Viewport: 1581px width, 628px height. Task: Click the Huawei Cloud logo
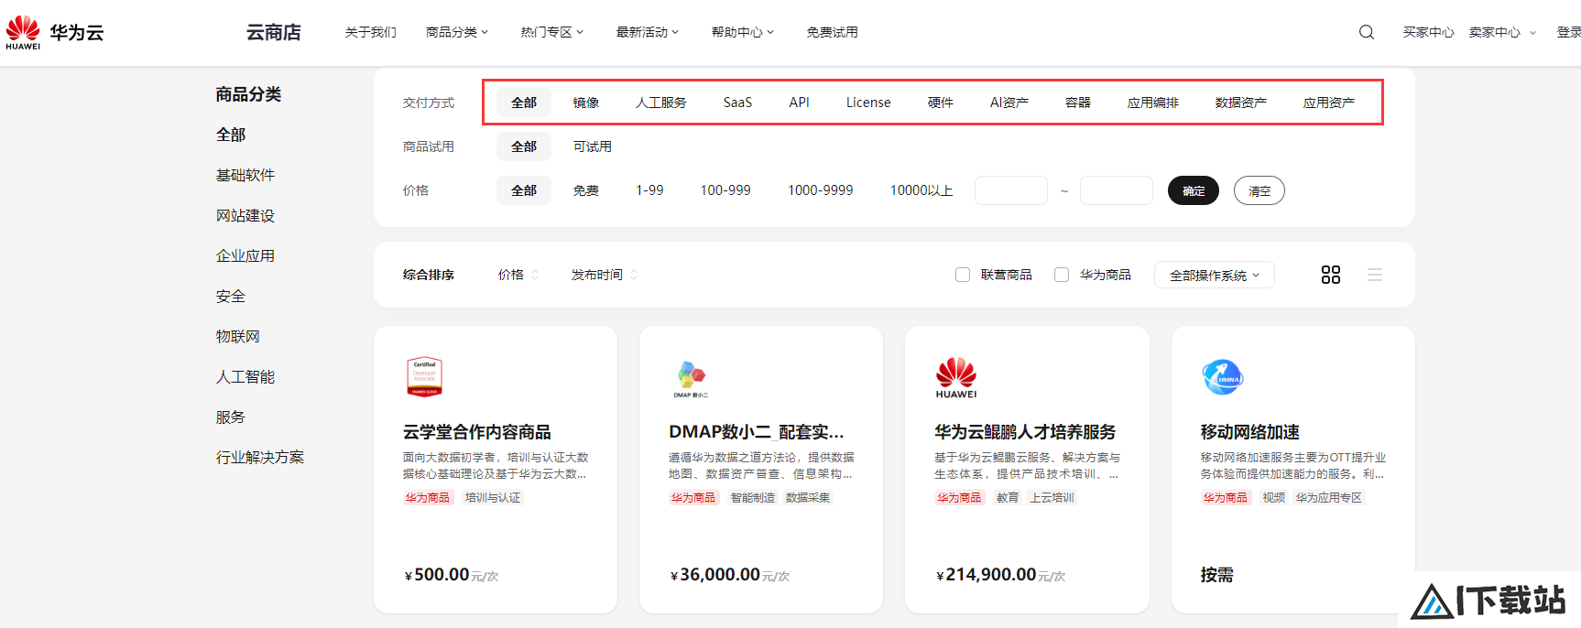pyautogui.click(x=55, y=32)
